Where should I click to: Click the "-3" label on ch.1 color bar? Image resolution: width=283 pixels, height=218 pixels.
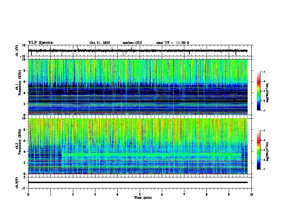[x=264, y=72]
